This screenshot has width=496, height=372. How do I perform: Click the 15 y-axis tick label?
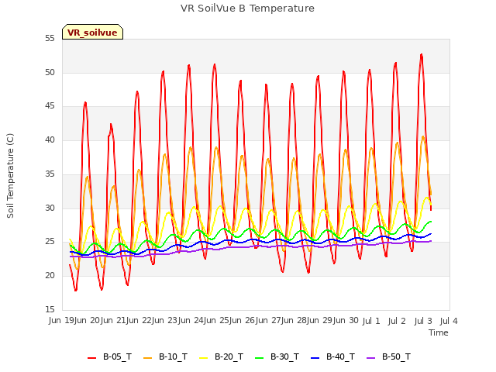click(50, 309)
